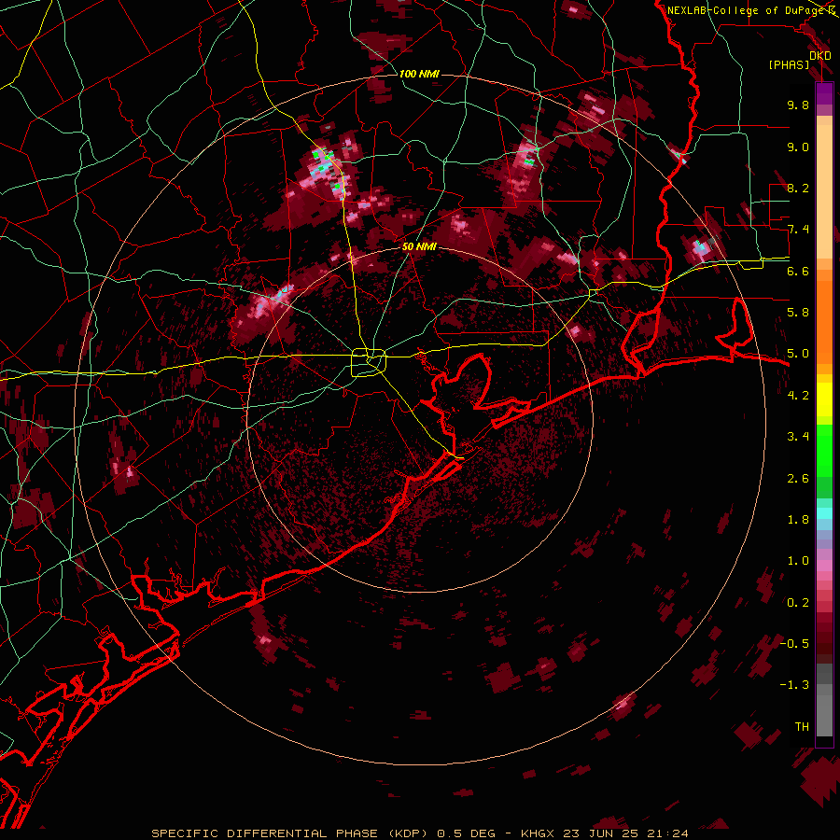Click the 1.0 scale label

[x=798, y=561]
